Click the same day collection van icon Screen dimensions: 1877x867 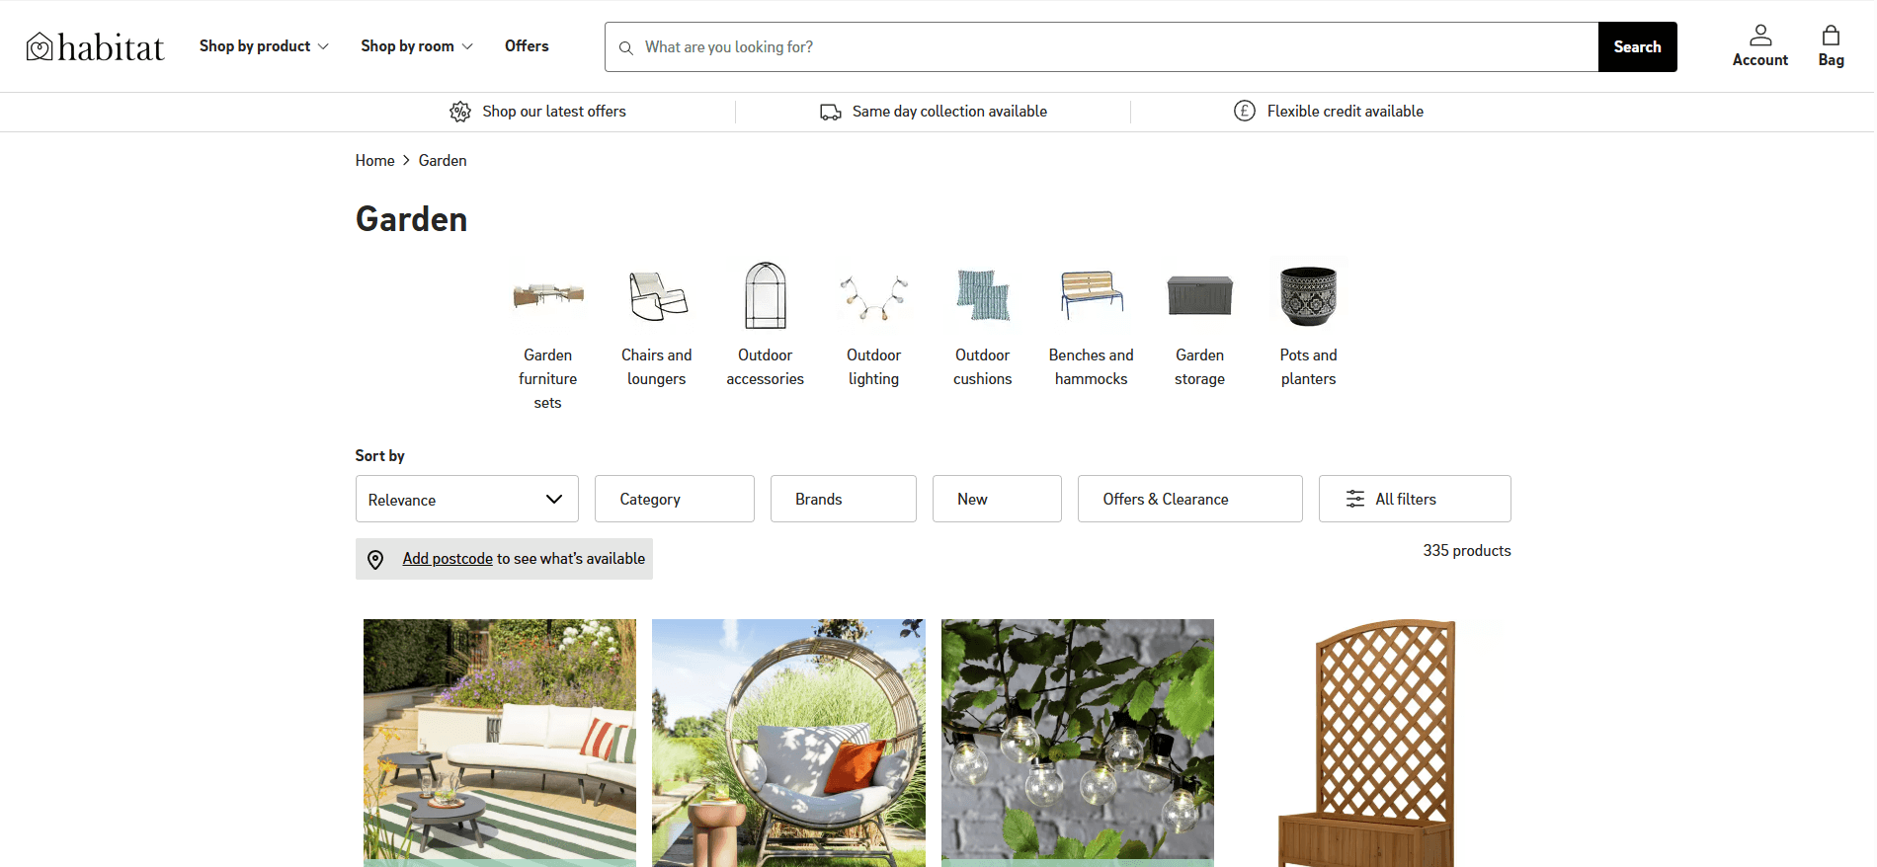tap(830, 112)
